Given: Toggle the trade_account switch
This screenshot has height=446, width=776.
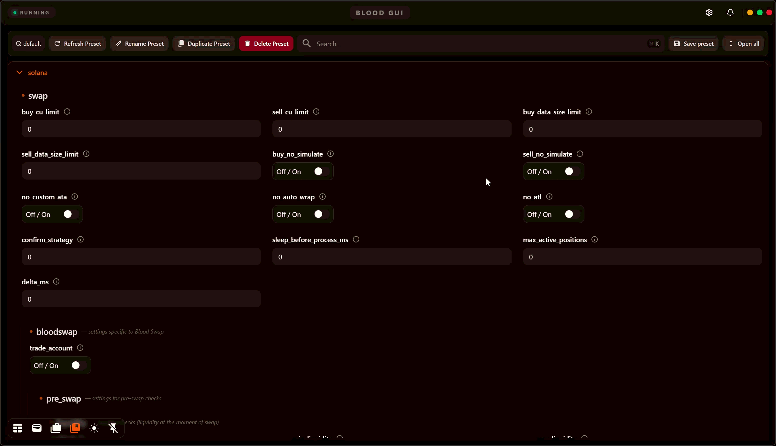Looking at the screenshot, I should pyautogui.click(x=79, y=365).
